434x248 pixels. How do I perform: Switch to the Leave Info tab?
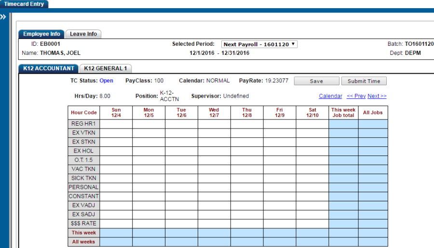[83, 34]
